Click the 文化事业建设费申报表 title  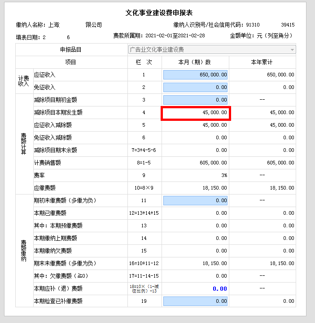[x=159, y=13]
